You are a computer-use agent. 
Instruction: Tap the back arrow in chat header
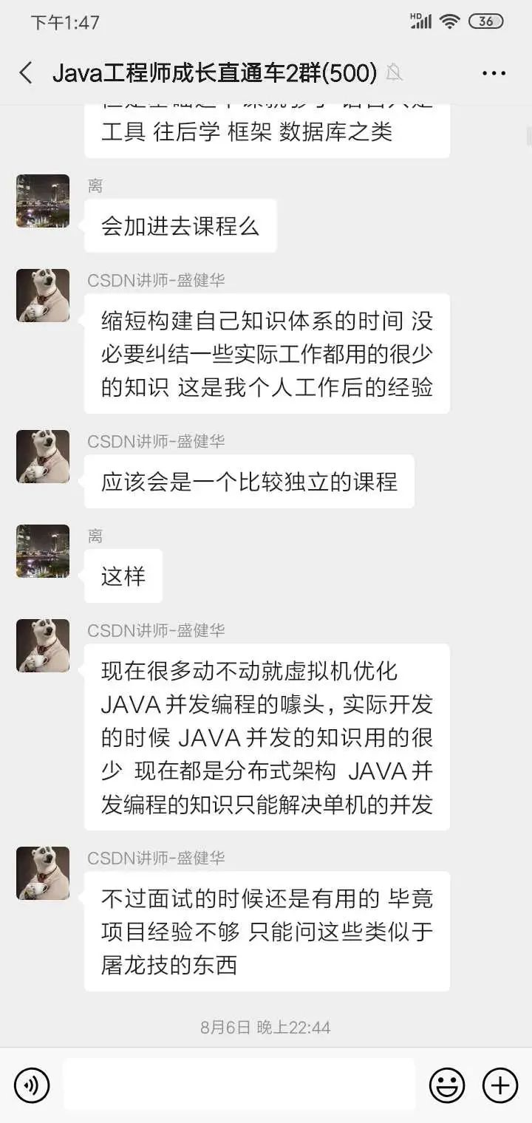pos(26,72)
